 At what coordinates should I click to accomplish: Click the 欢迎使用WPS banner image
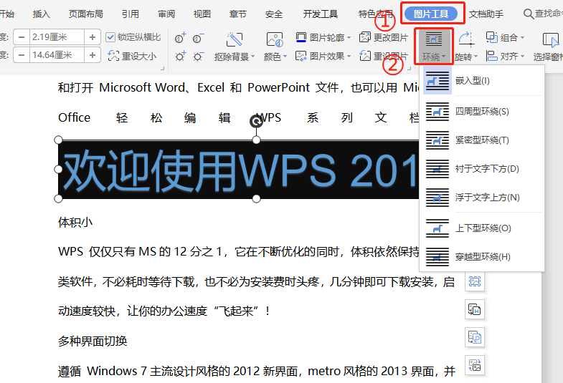click(238, 170)
